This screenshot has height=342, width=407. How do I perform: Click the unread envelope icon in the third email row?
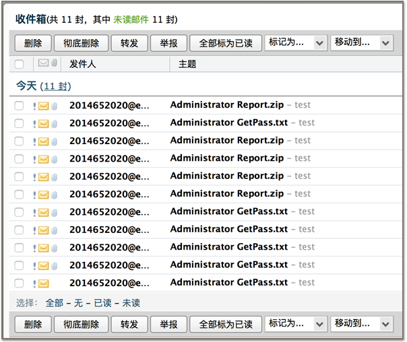43,141
